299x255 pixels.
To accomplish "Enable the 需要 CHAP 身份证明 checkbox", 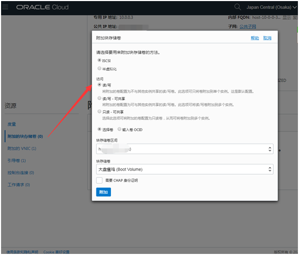I will pos(99,181).
